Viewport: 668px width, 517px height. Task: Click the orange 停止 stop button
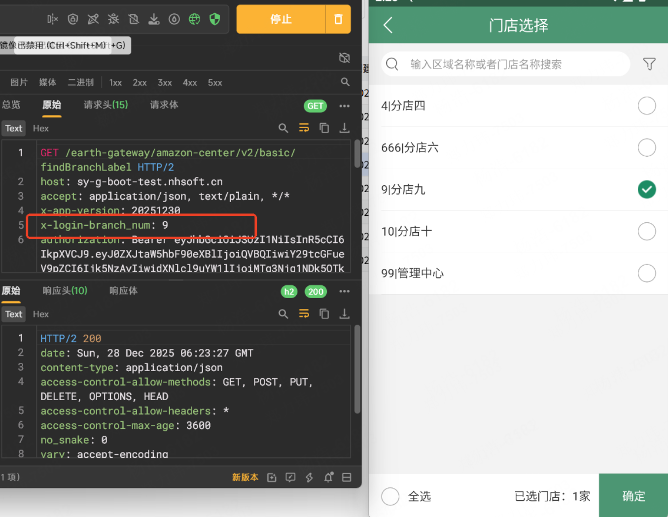pos(281,19)
